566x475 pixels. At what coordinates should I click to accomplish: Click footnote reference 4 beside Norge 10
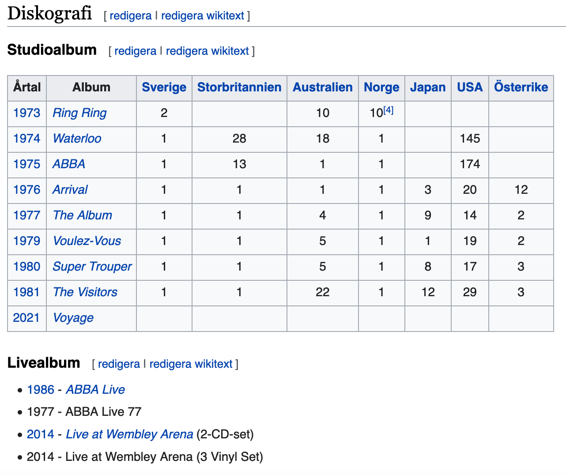click(x=388, y=110)
